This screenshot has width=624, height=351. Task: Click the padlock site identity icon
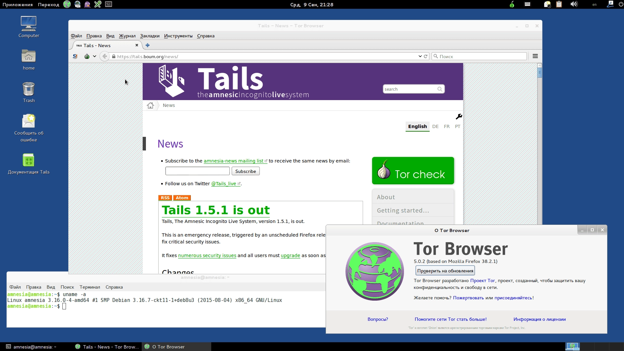pyautogui.click(x=113, y=57)
